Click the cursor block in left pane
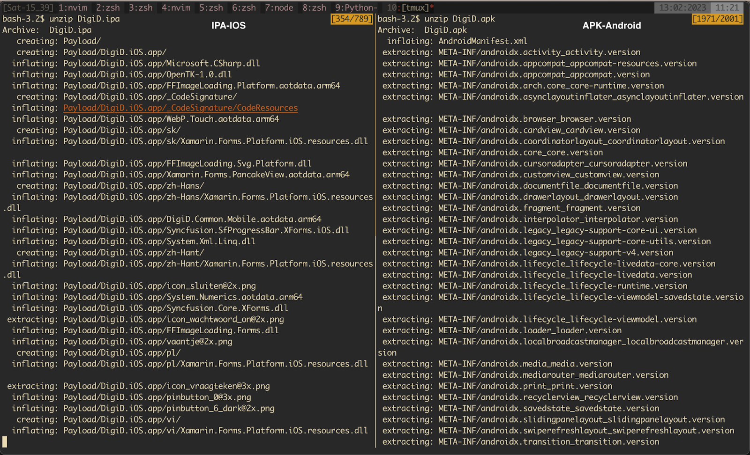 click(5, 441)
